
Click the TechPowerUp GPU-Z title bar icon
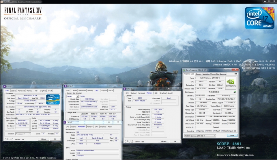[x=184, y=70]
